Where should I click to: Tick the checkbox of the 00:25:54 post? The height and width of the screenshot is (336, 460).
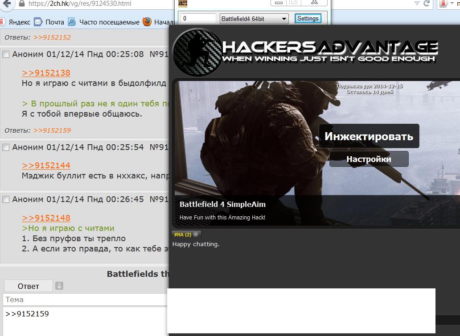tap(6, 147)
